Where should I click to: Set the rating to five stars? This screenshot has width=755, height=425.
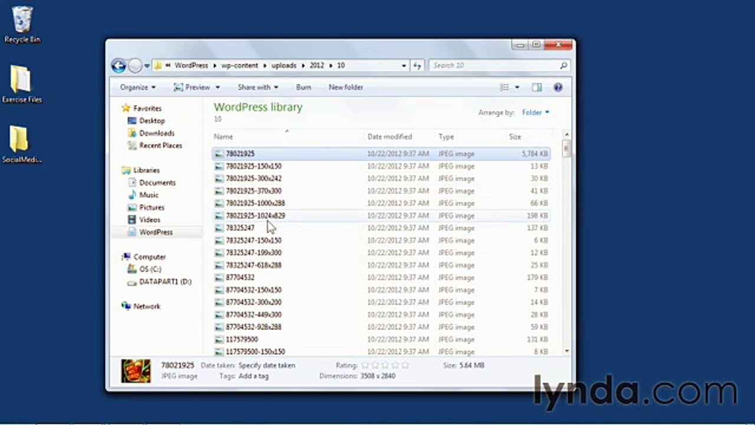[x=405, y=365]
